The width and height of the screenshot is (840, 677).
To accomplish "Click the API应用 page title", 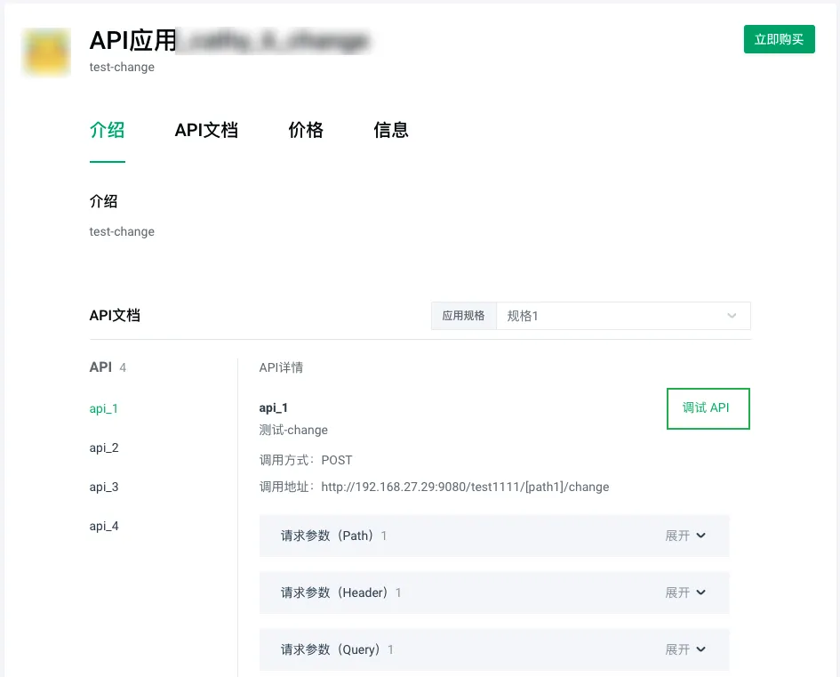I will (132, 41).
